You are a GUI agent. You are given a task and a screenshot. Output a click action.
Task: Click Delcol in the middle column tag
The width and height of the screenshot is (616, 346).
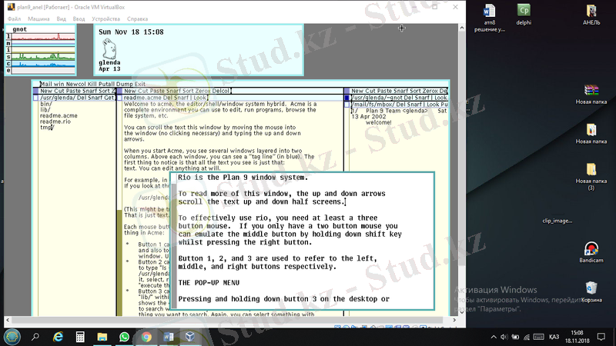(222, 91)
